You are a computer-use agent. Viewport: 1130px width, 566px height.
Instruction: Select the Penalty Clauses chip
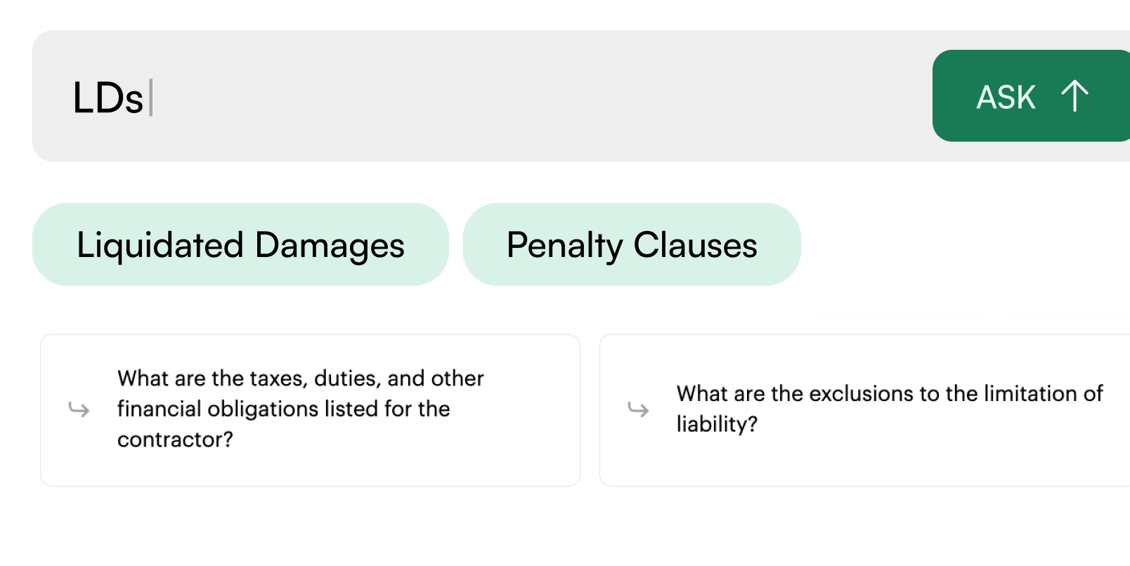tap(631, 245)
